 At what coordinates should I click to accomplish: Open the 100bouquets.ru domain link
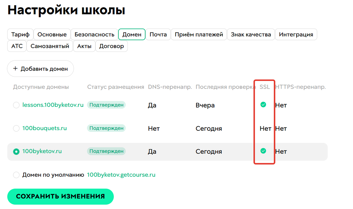pos(44,128)
